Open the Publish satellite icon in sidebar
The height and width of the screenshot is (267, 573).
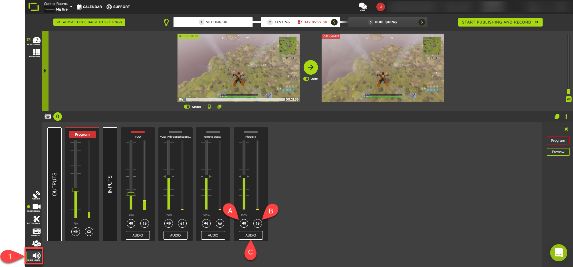pos(36,195)
